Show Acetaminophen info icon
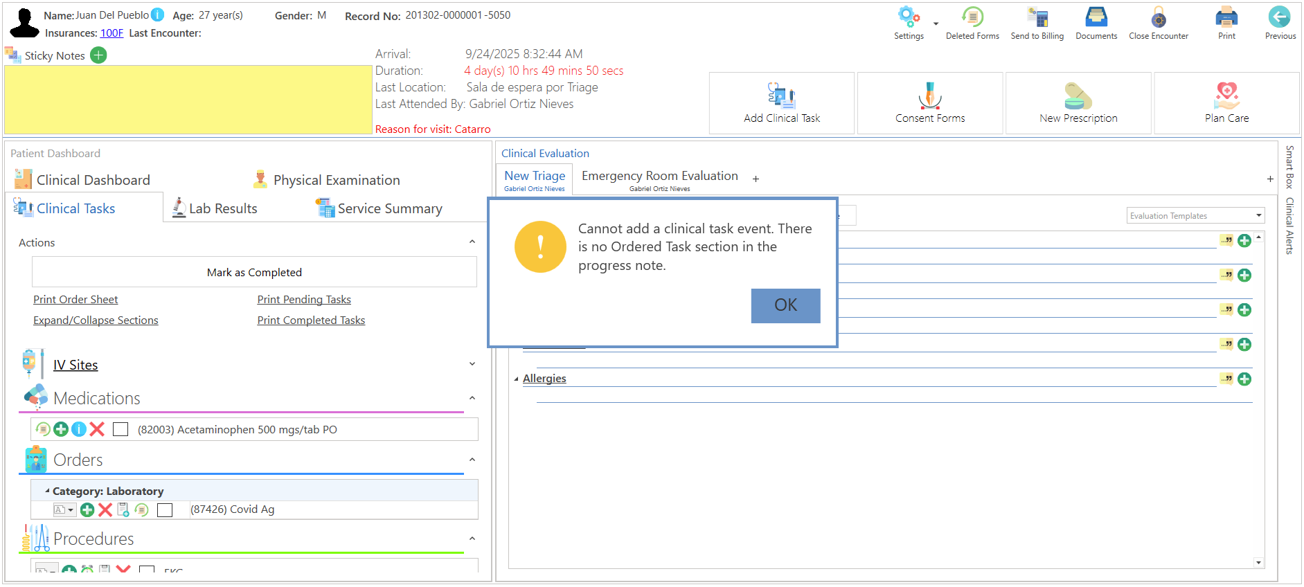Screen dimensions: 1304x587 [x=79, y=429]
